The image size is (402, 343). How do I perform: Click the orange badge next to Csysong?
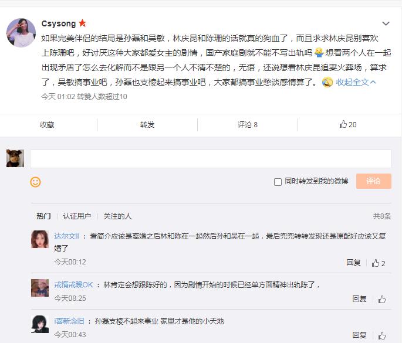point(82,23)
